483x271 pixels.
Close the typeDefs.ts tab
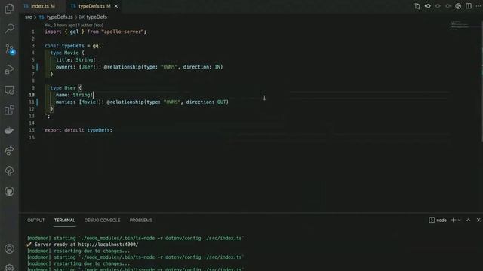116,6
